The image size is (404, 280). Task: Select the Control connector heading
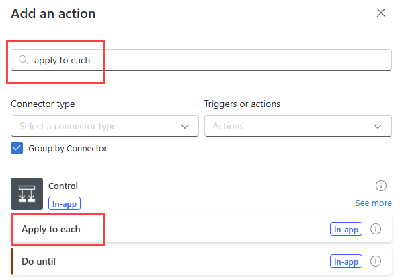[63, 186]
